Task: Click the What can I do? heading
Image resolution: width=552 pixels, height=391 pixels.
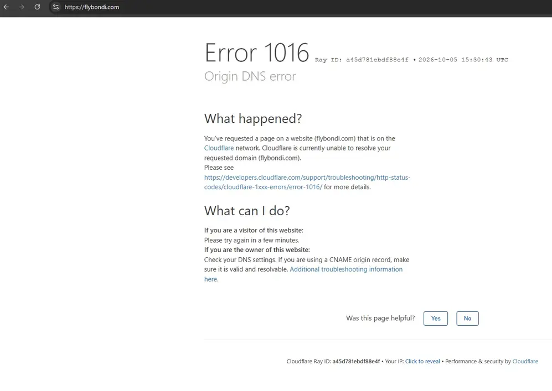Action: 247,211
